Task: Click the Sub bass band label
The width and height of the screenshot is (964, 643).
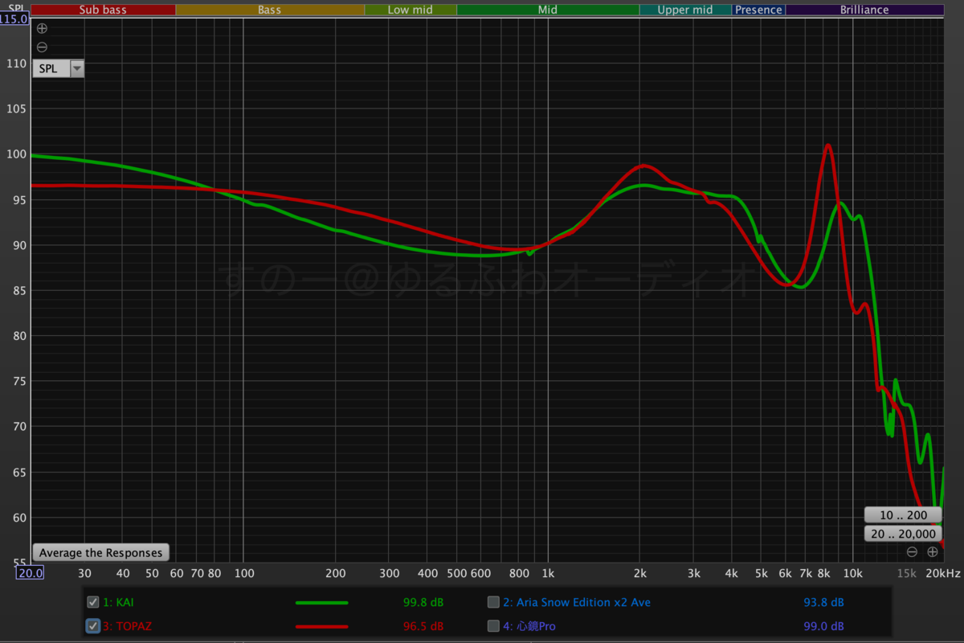Action: [x=103, y=10]
